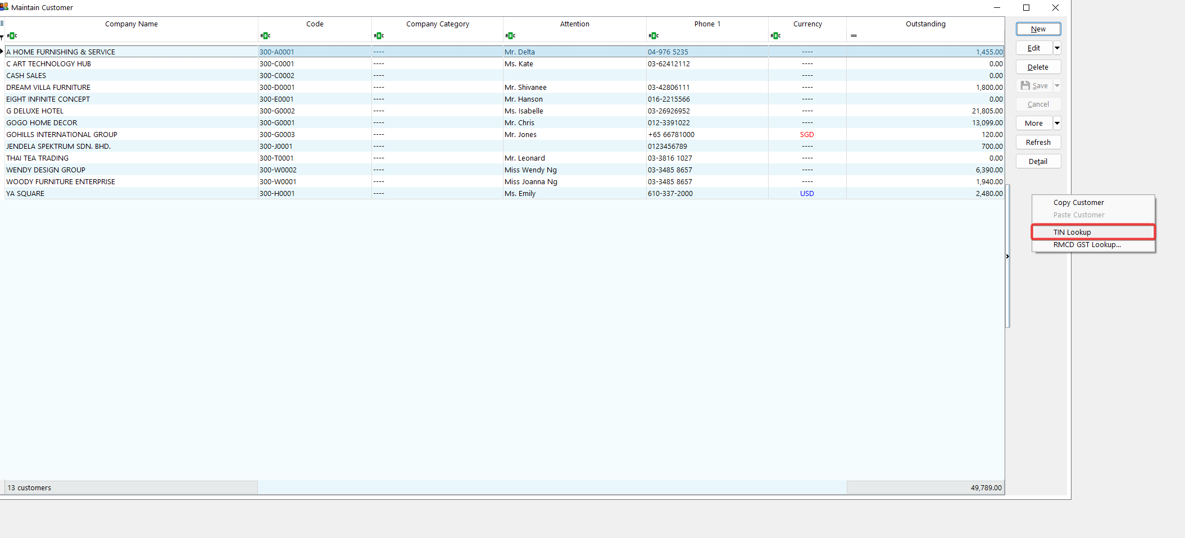Select the GOHILLS INTERNATIONAL GROUP row

tap(504, 134)
